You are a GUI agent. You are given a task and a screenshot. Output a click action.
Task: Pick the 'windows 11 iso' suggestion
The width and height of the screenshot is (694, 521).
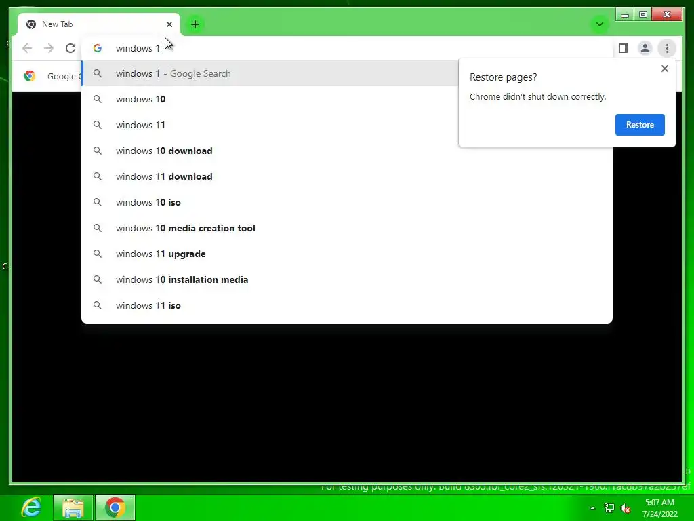pos(346,305)
